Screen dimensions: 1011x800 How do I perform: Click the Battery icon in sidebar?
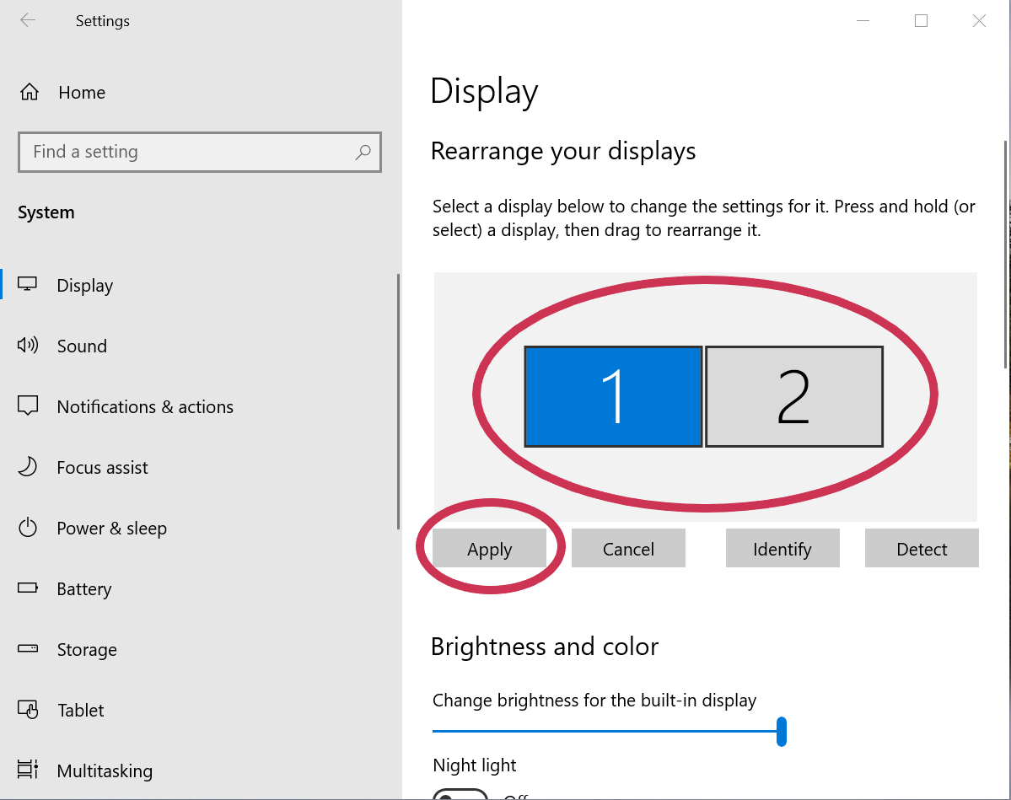point(28,588)
